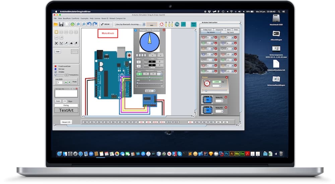Click the Relay K1 module image

coord(207,100)
